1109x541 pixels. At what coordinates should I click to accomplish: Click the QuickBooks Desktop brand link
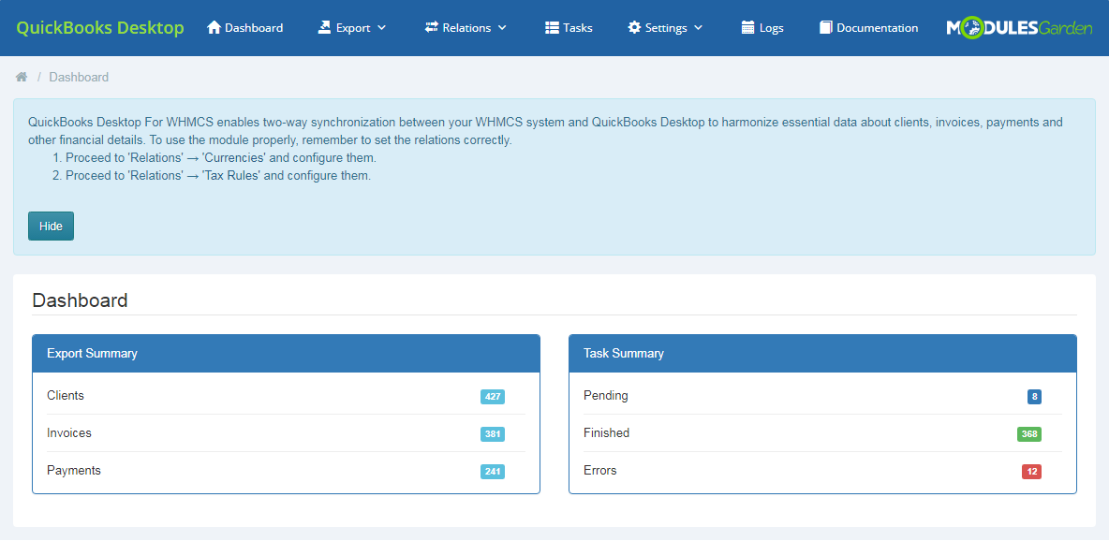(99, 27)
